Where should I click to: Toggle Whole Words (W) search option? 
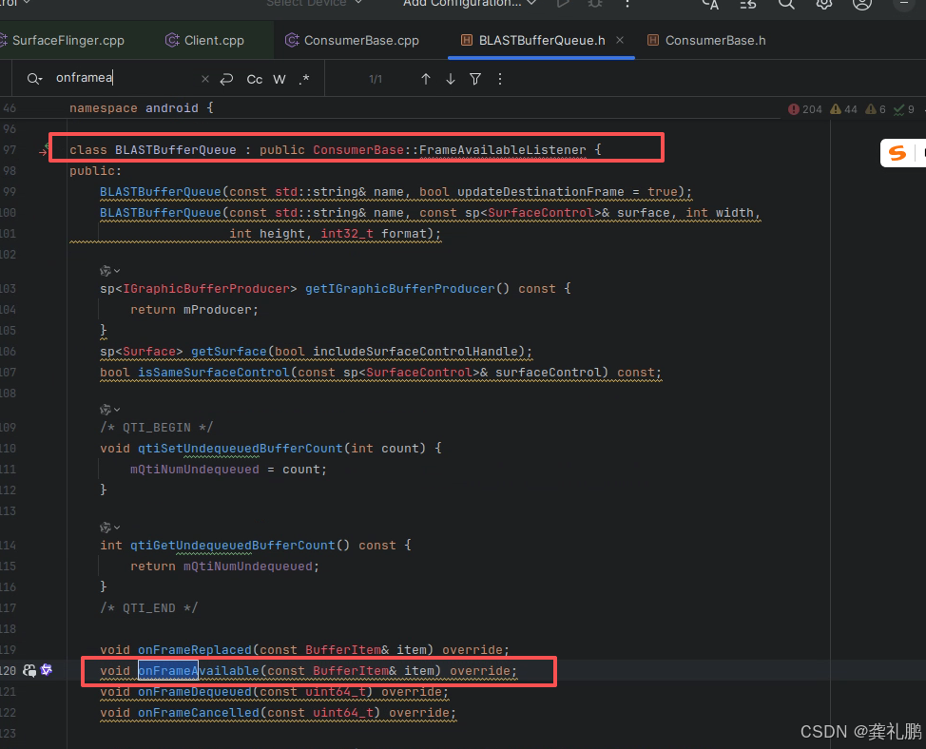pyautogui.click(x=280, y=79)
